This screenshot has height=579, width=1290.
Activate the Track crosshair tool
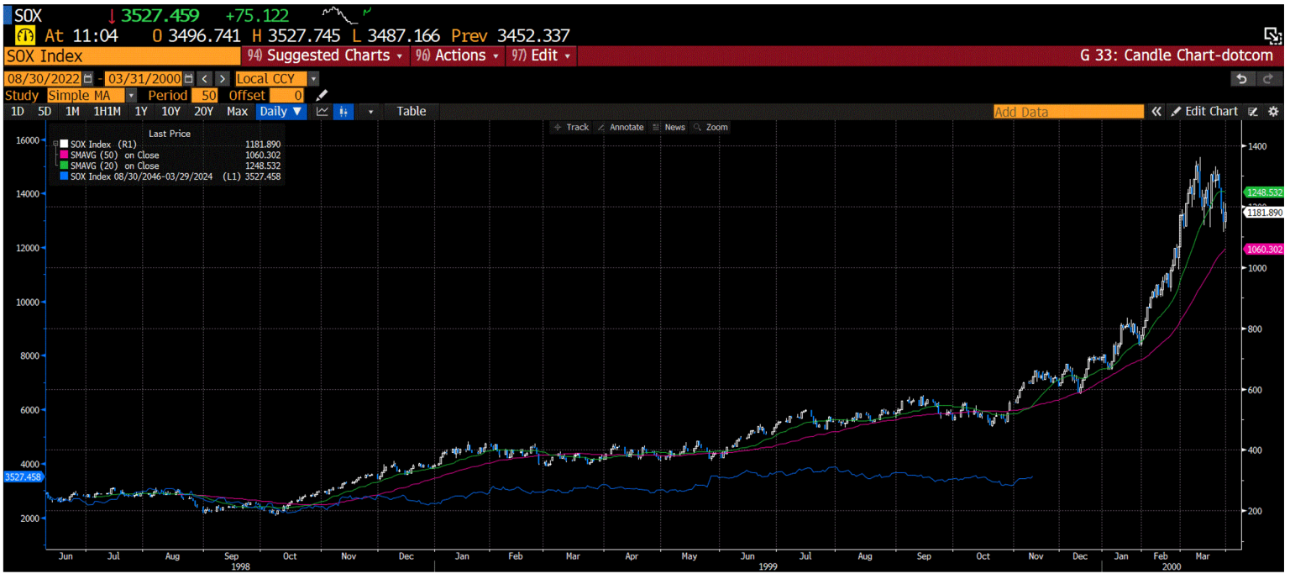(571, 127)
